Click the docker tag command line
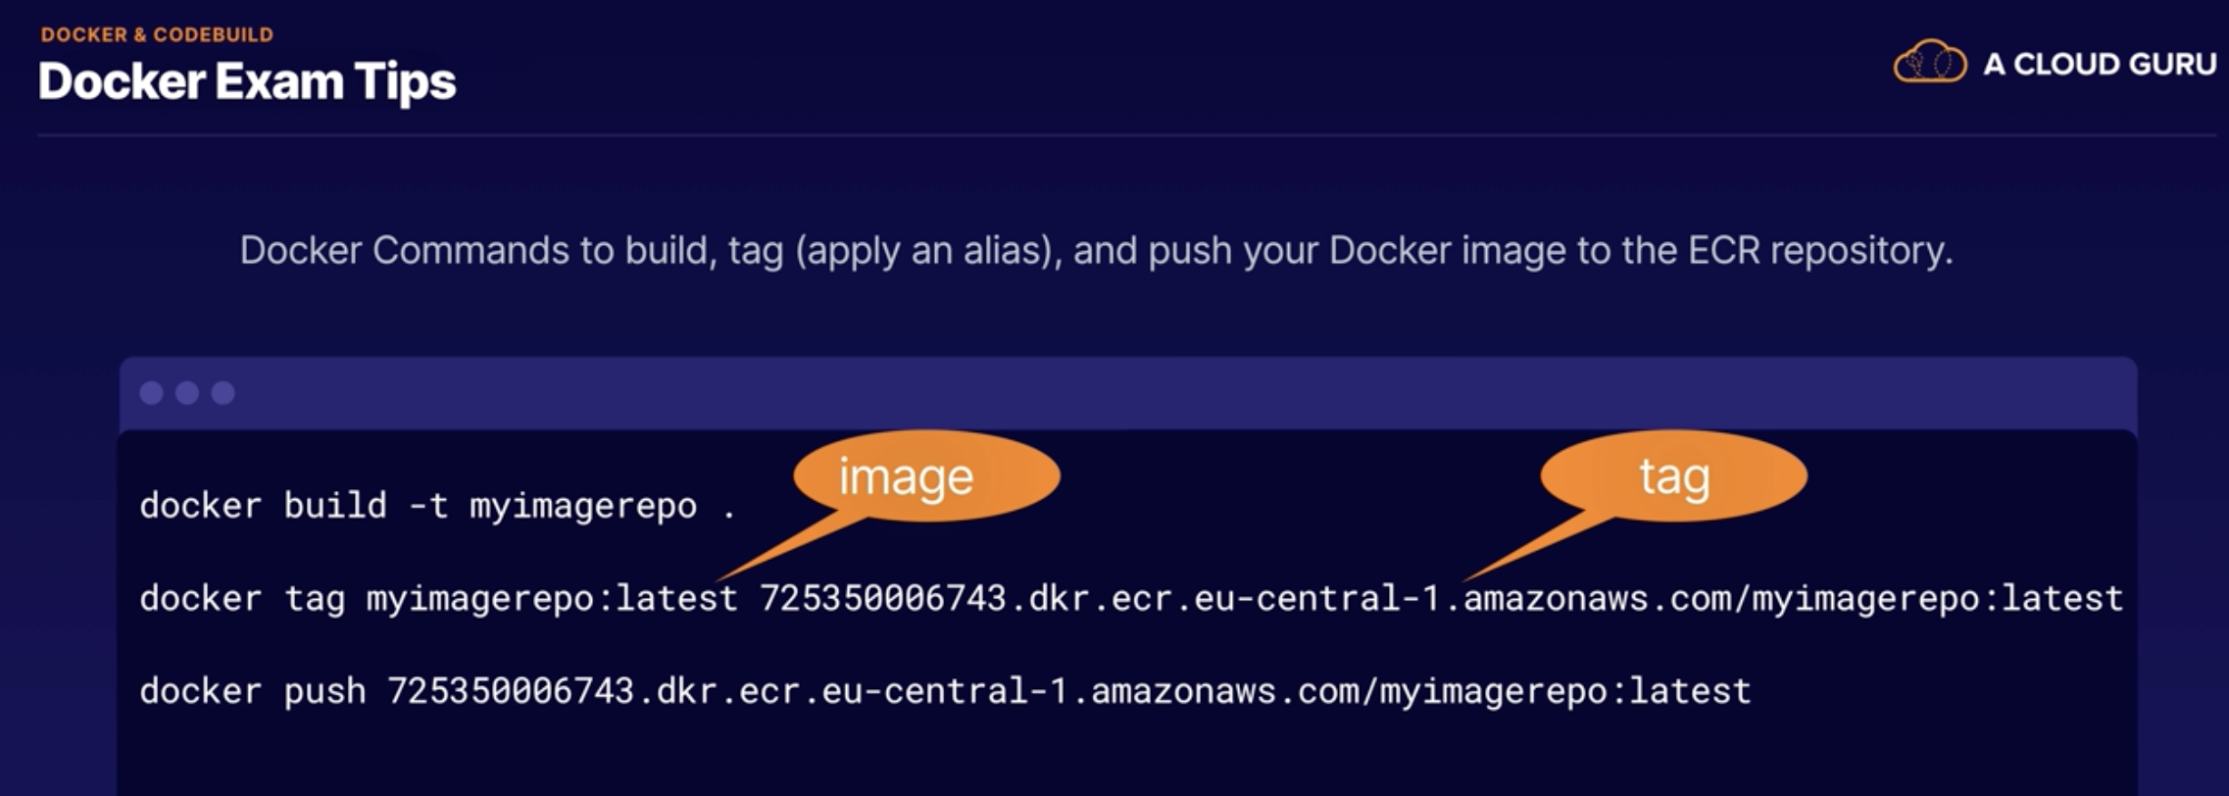 1131,598
